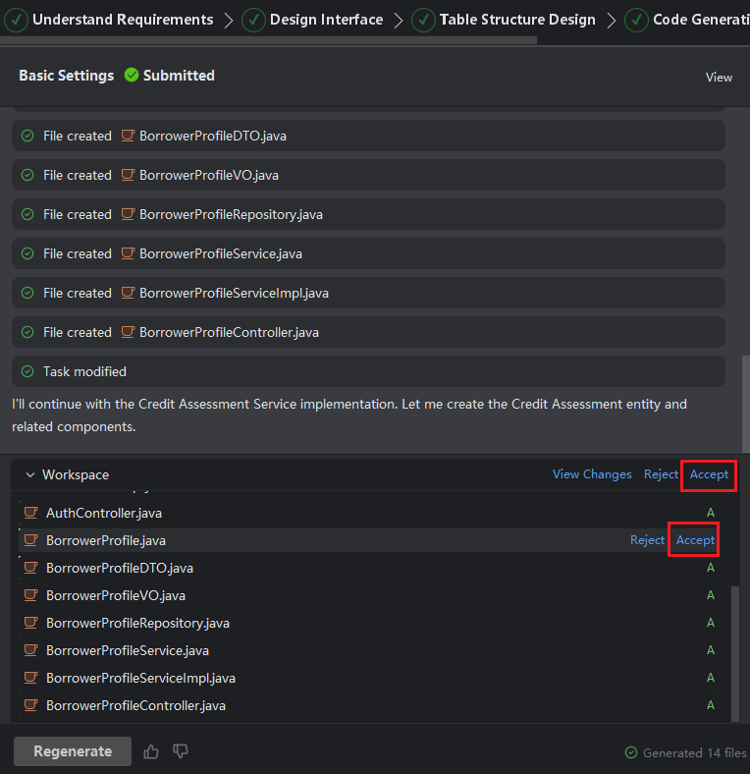
Task: Click the Workspace file list scrollbar
Action: pyautogui.click(x=736, y=648)
